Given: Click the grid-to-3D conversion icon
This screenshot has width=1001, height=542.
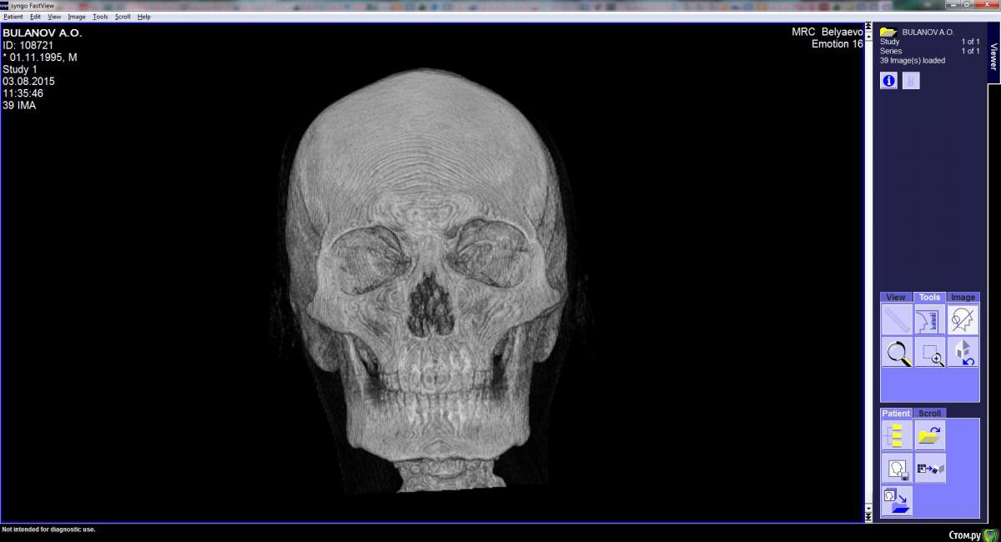Looking at the screenshot, I should [x=930, y=469].
